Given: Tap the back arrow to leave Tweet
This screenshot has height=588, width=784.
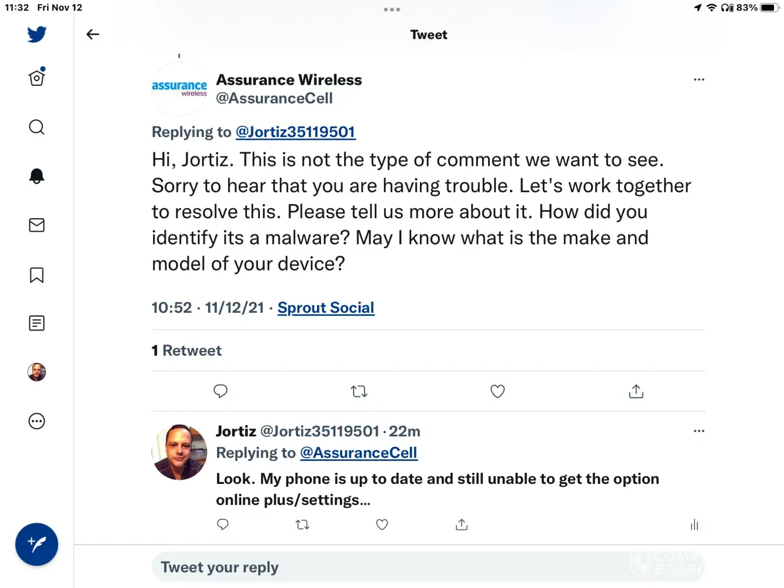Looking at the screenshot, I should click(93, 34).
